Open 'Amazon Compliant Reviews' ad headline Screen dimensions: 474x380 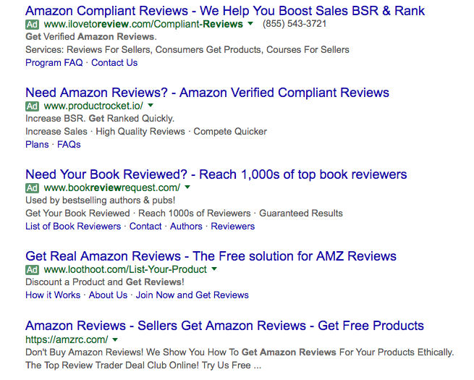pyautogui.click(x=225, y=11)
